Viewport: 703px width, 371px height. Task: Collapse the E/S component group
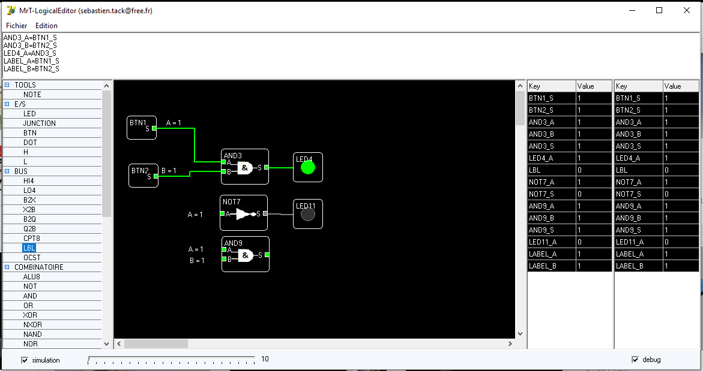coord(7,104)
